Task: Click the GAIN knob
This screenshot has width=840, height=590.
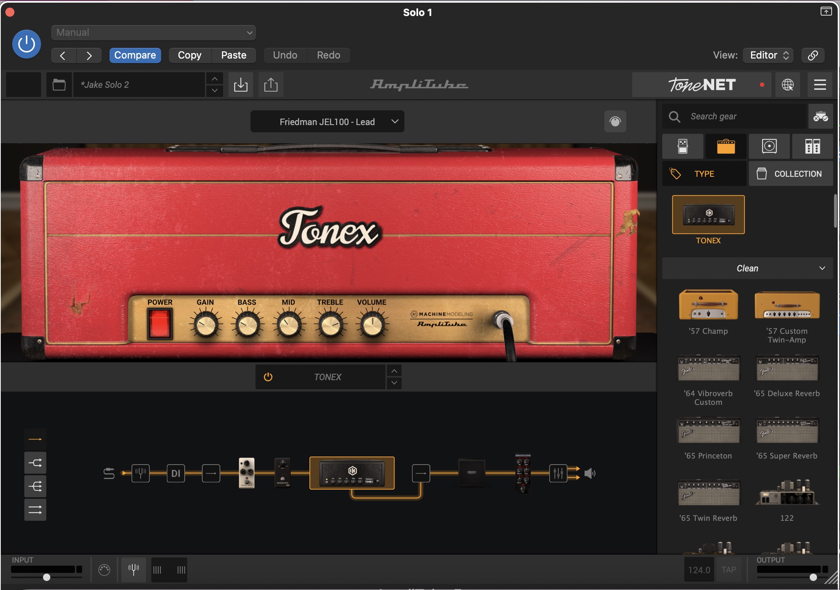Action: (x=206, y=325)
